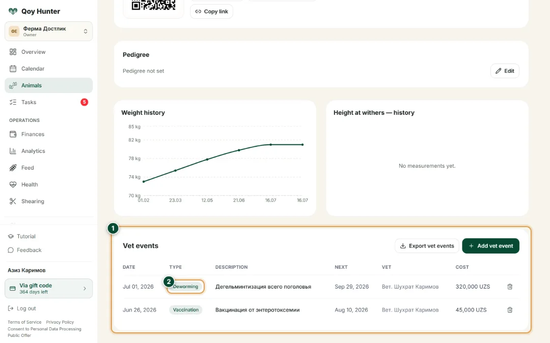Open the Via gift code subscription chevron
Image resolution: width=550 pixels, height=343 pixels.
click(x=85, y=289)
